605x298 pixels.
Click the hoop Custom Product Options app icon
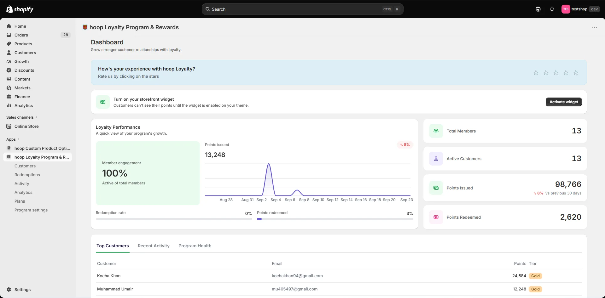click(9, 148)
